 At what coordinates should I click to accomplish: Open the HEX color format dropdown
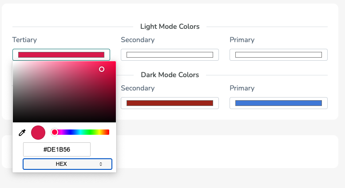pos(67,164)
